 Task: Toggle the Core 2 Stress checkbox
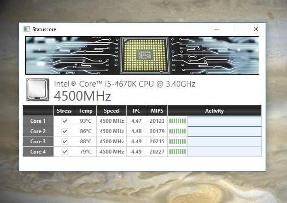(65, 131)
